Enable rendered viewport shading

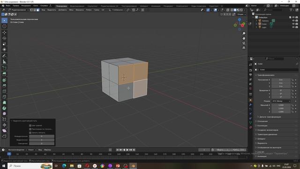click(x=241, y=10)
